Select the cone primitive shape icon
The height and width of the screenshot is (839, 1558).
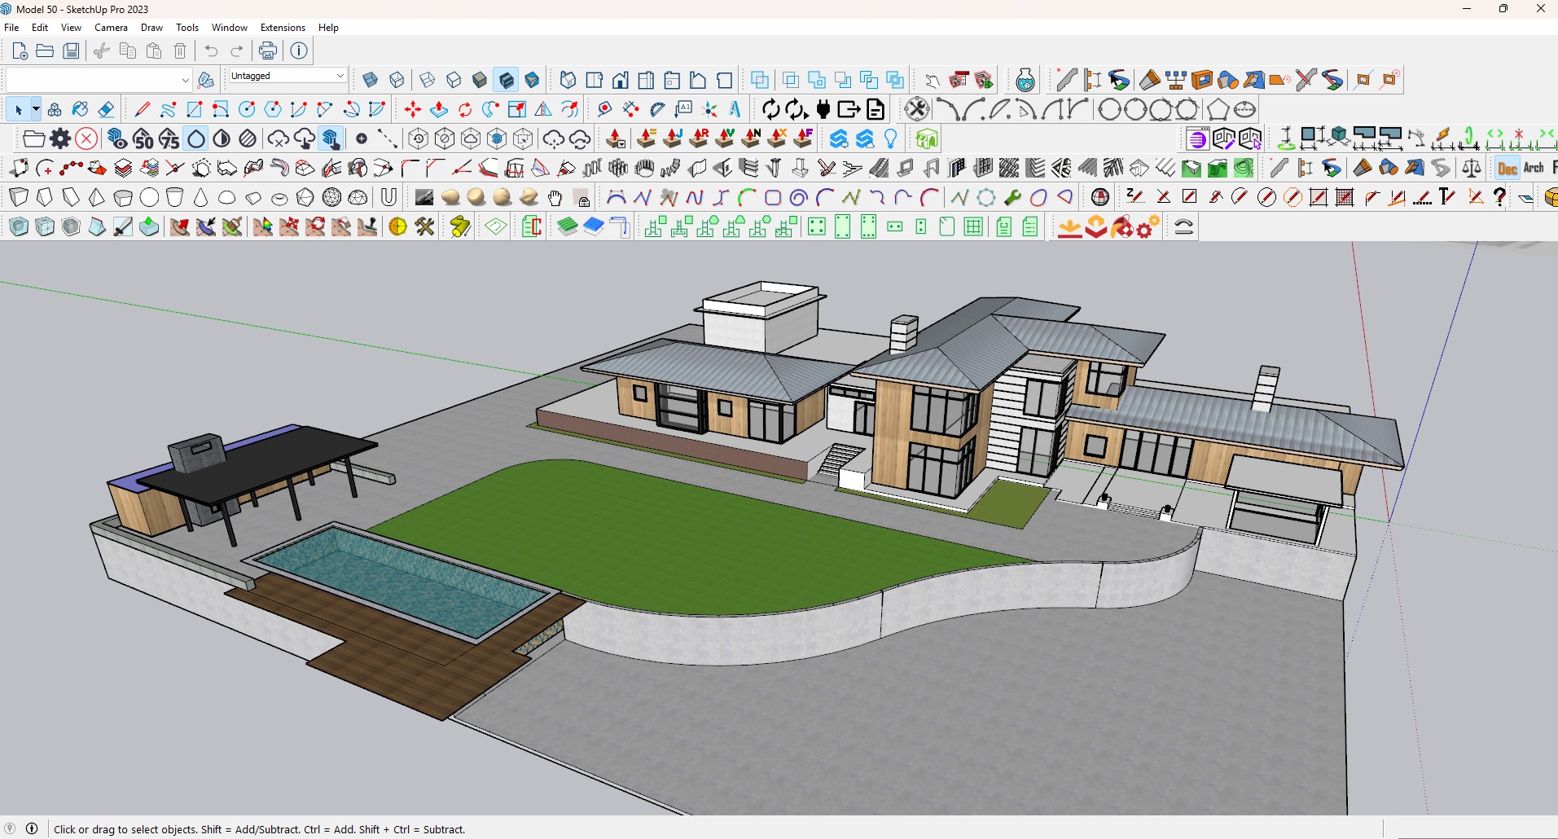point(201,197)
